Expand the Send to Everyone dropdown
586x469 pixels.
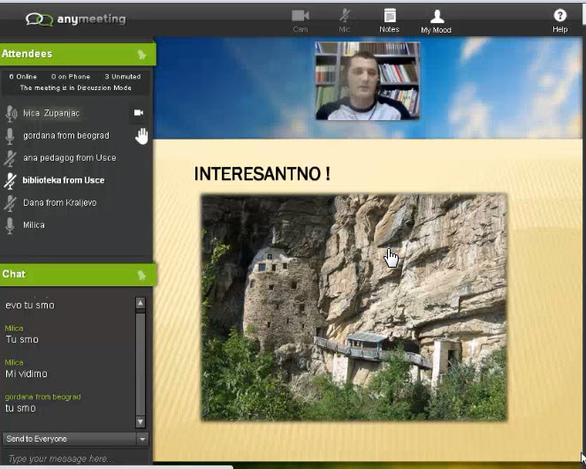coord(142,439)
